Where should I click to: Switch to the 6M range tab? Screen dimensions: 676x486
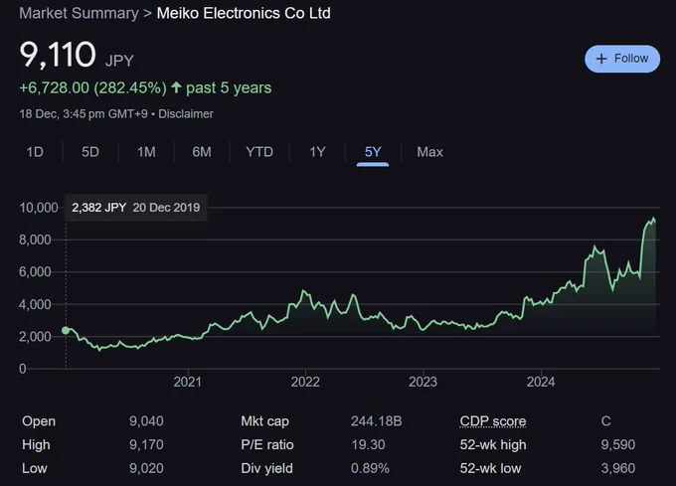click(x=202, y=152)
